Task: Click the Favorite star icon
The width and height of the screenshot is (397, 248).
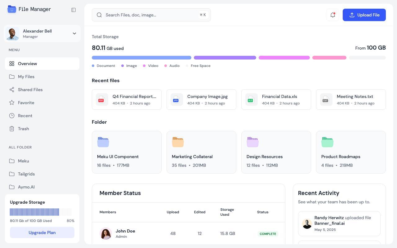Action: tap(12, 103)
